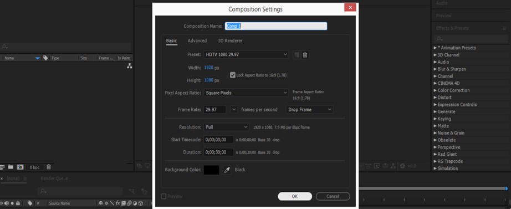Expand the 3D Channel effects category
The height and width of the screenshot is (209, 511).
click(x=436, y=55)
